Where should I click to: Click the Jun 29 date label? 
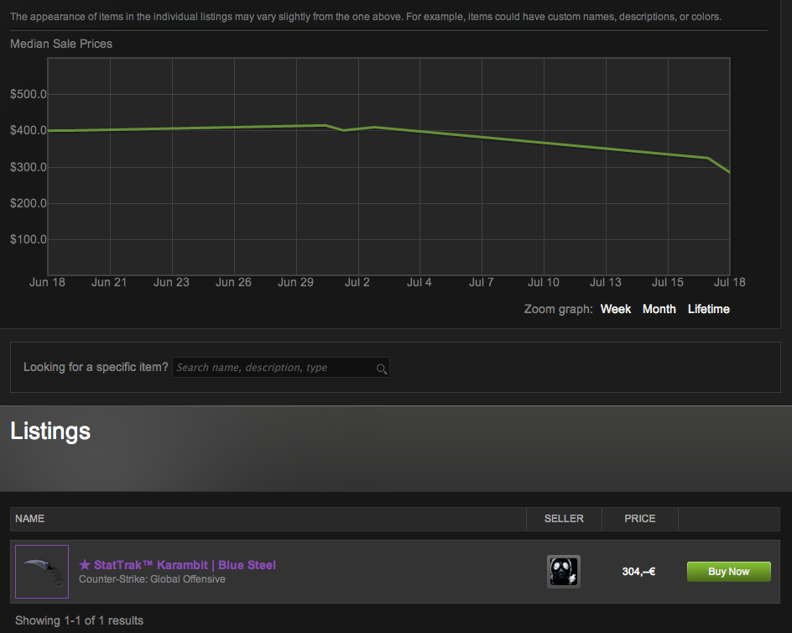[295, 282]
